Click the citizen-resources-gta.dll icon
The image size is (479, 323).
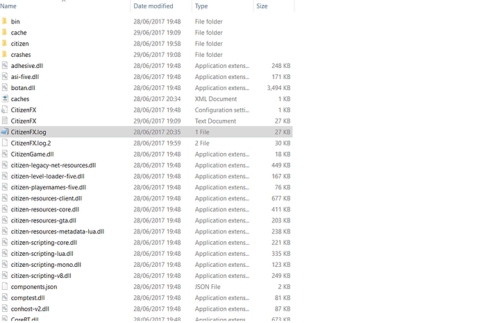click(5, 220)
